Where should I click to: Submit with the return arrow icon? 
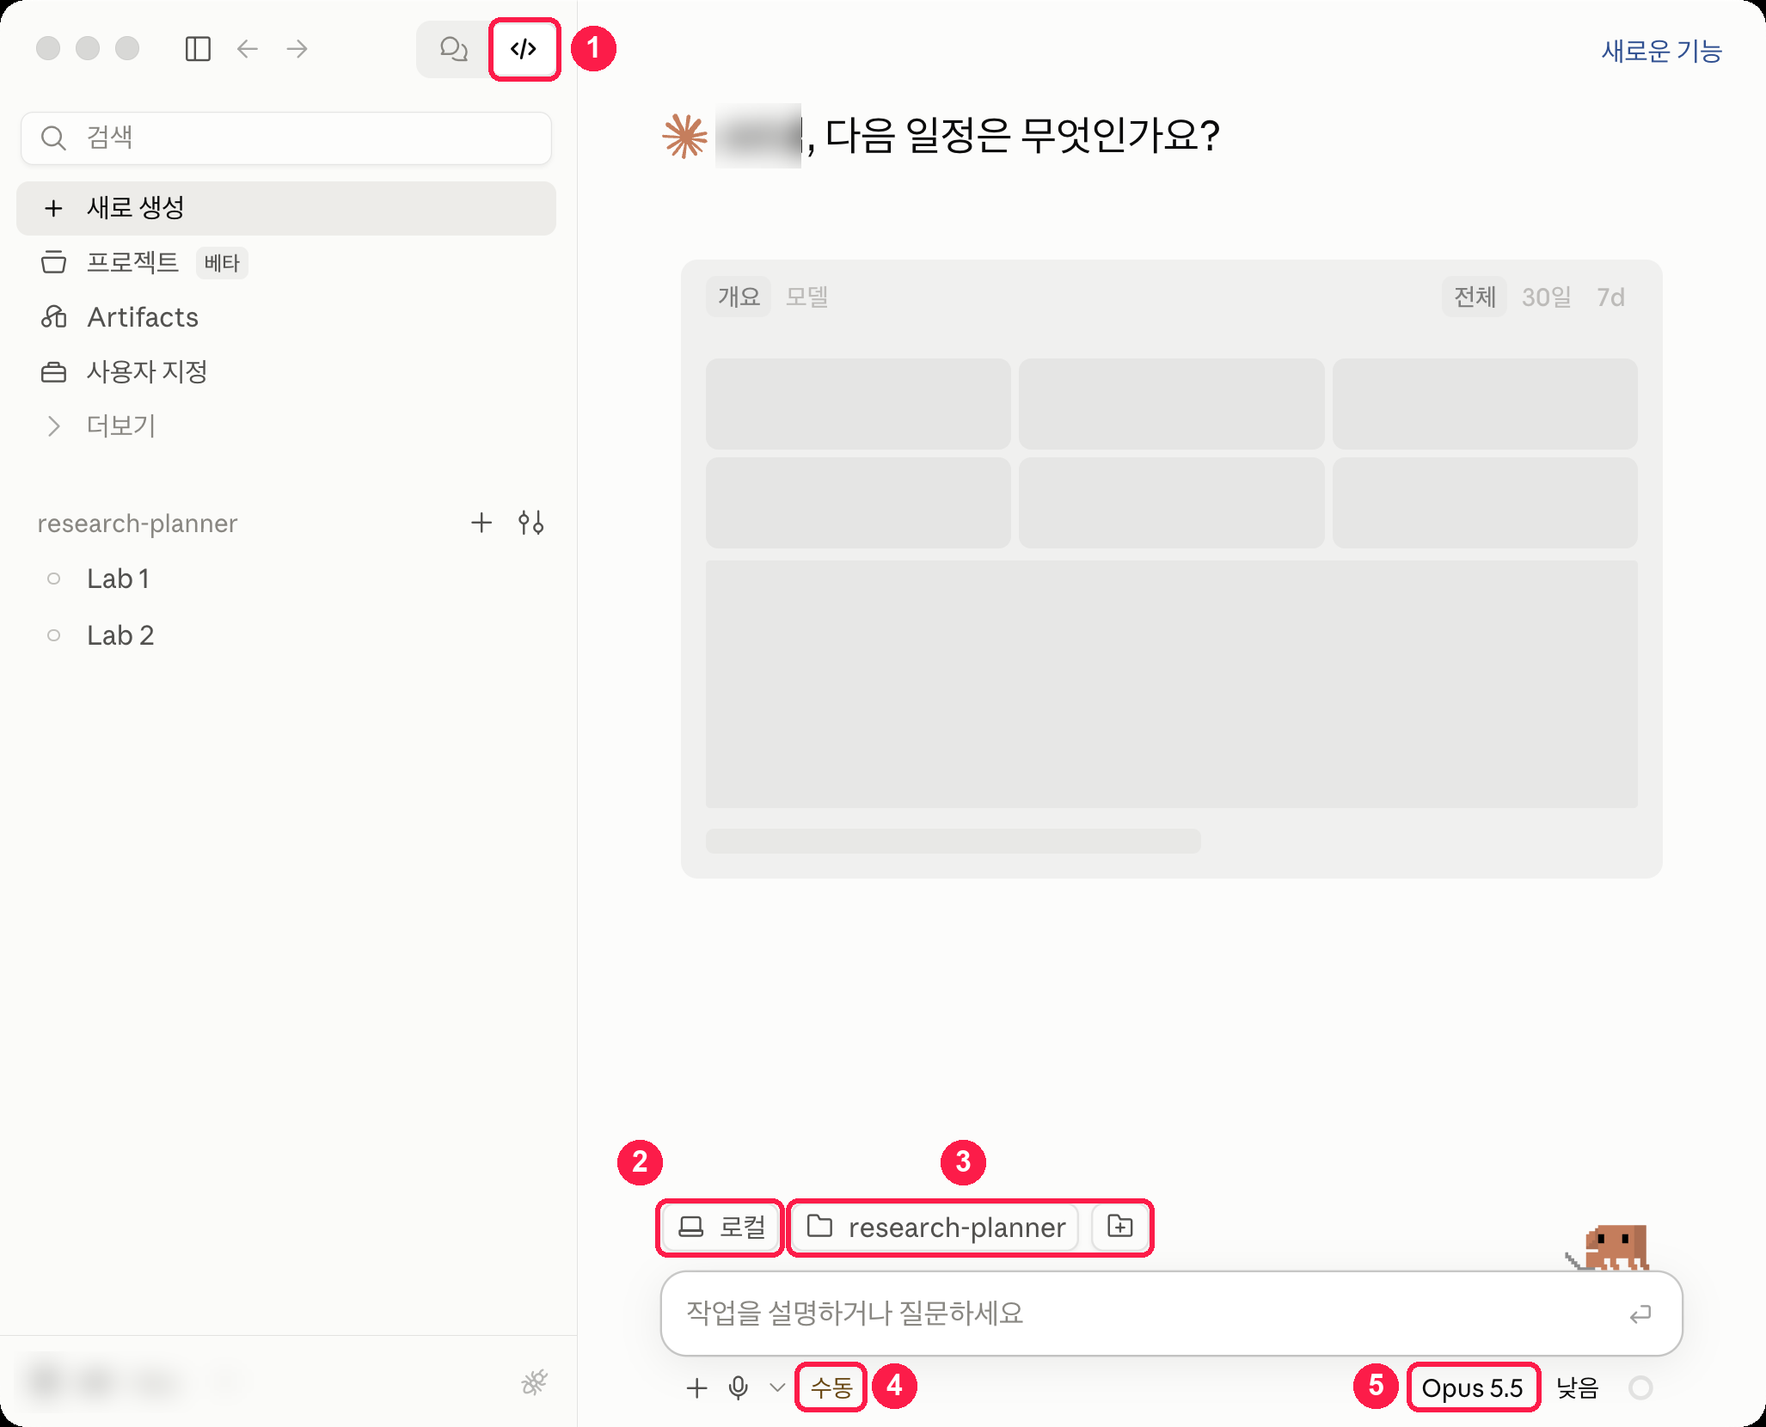click(x=1640, y=1314)
